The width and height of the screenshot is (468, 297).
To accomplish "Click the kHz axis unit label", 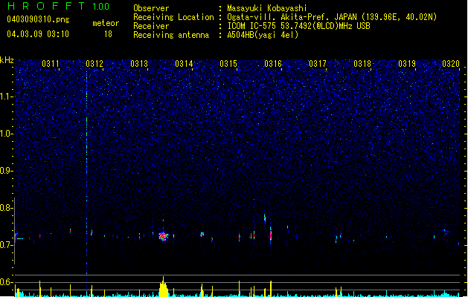I will point(7,60).
